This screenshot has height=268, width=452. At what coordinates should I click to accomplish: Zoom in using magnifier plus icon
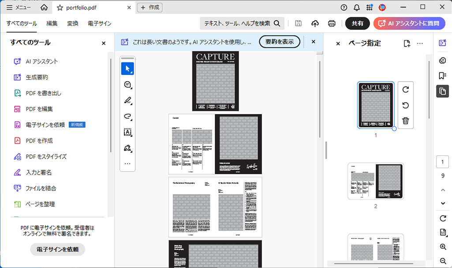click(443, 247)
